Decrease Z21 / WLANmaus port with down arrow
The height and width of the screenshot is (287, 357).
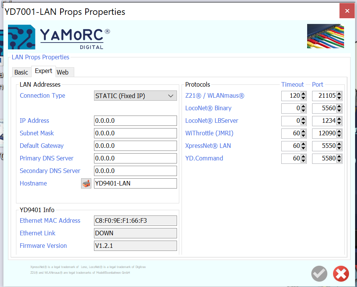(339, 98)
